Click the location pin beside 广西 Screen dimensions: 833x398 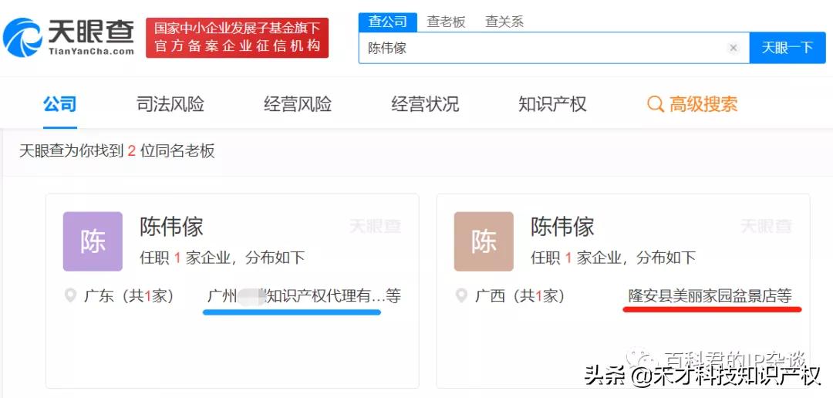[462, 295]
